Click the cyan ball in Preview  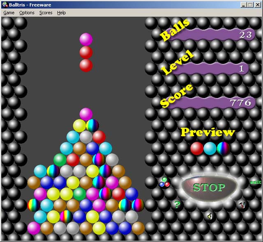pyautogui.click(x=210, y=148)
